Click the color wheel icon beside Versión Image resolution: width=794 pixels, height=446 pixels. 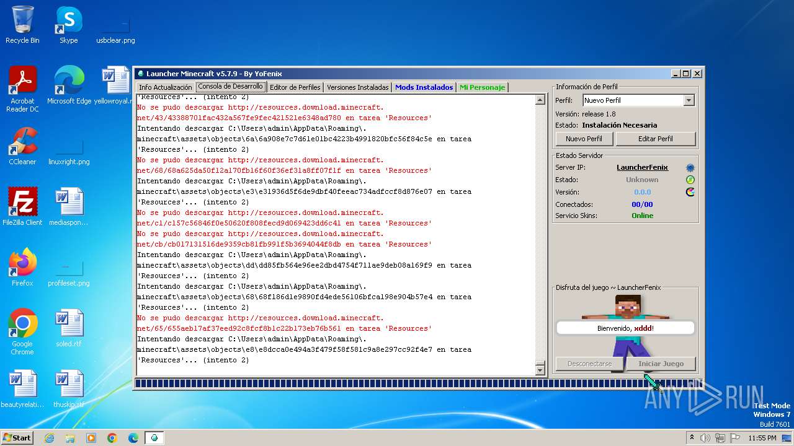690,192
